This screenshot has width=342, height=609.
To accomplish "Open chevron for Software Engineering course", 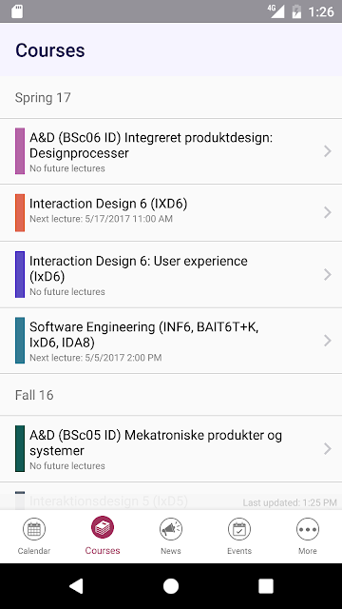I will coord(328,341).
